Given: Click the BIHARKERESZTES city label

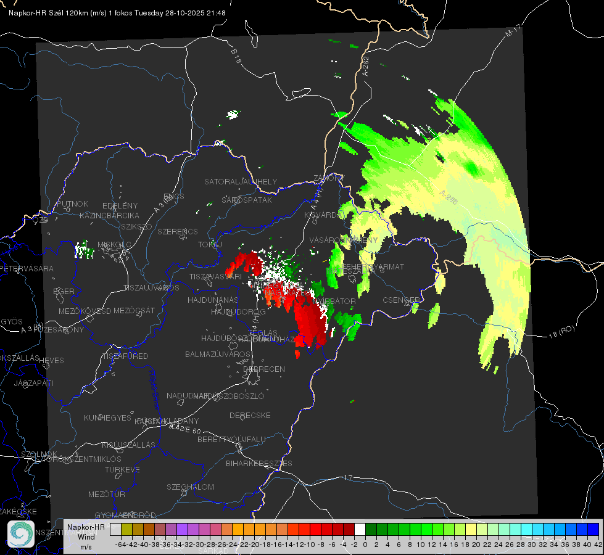Looking at the screenshot, I should pos(259,463).
